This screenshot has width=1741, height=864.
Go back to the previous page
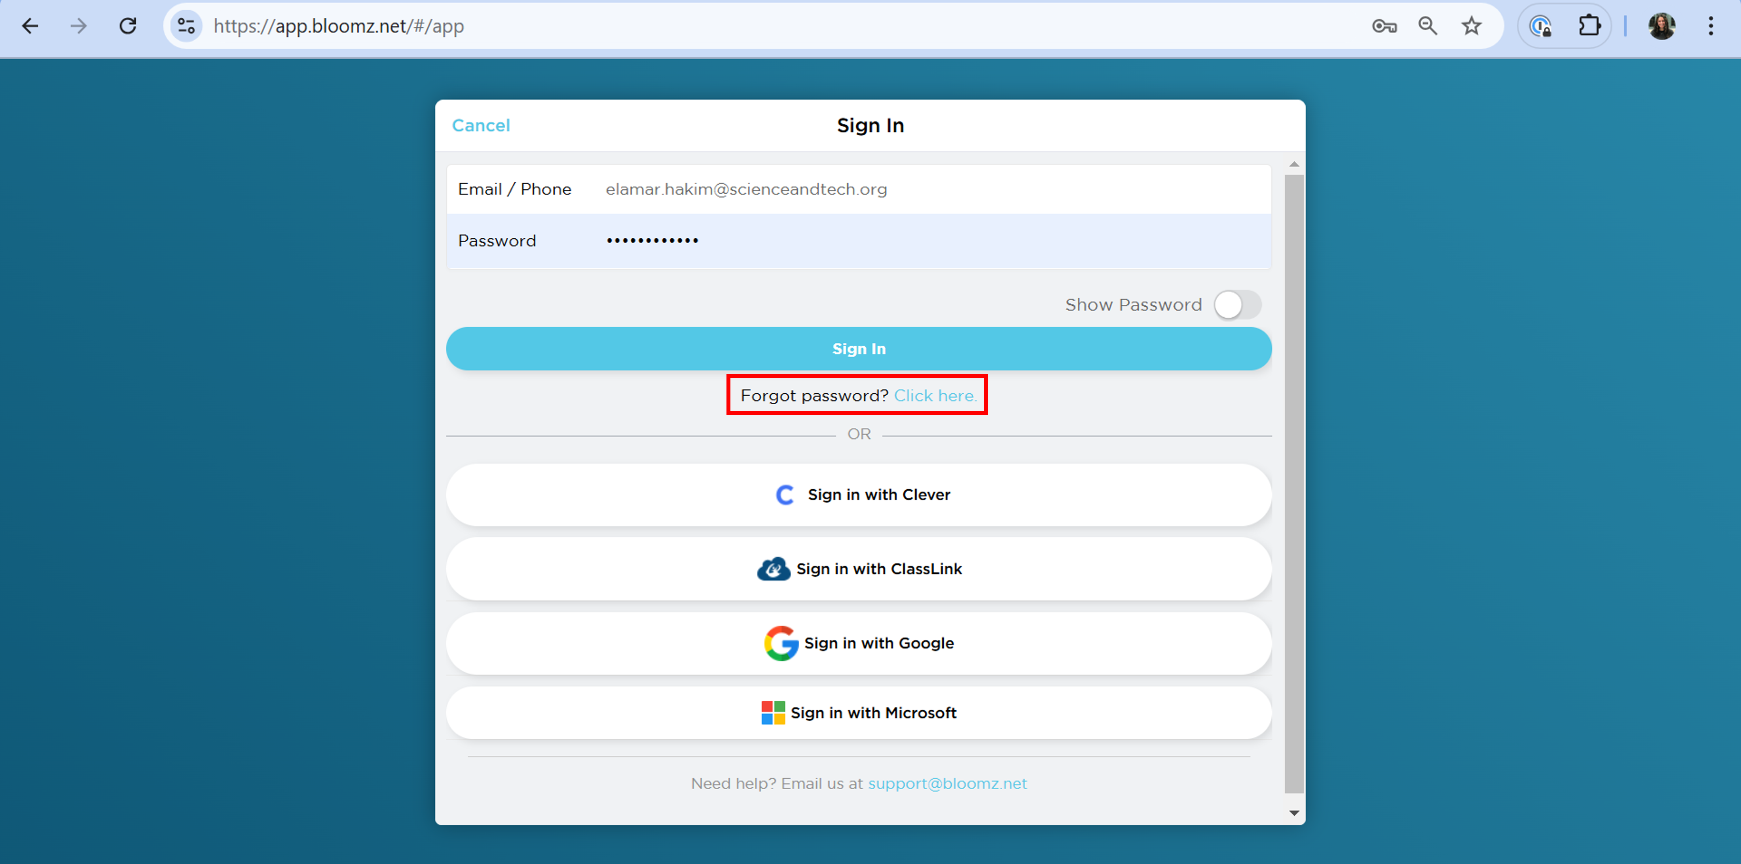click(30, 26)
